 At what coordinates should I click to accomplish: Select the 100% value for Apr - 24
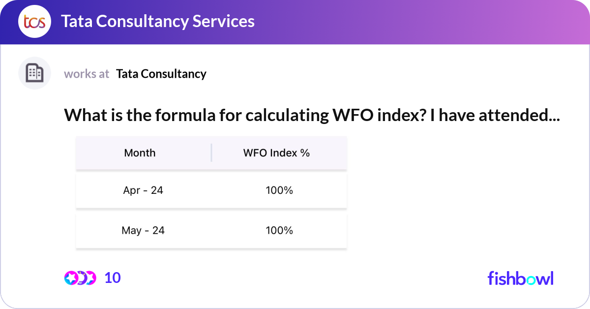point(279,190)
